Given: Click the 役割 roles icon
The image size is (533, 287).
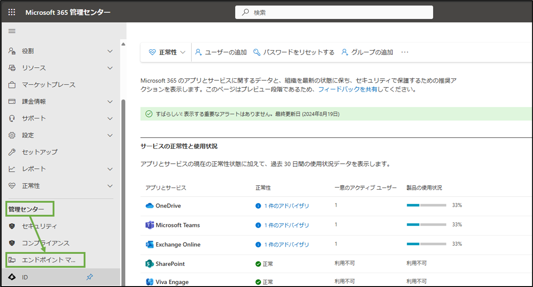Looking at the screenshot, I should point(12,51).
